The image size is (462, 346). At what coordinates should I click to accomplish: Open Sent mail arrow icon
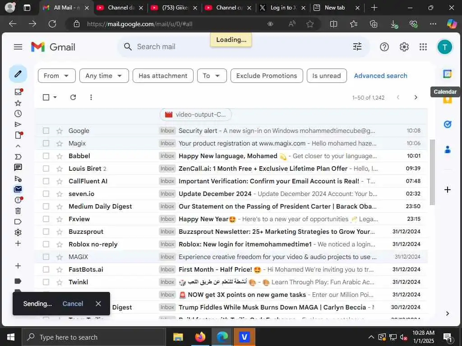pyautogui.click(x=18, y=124)
